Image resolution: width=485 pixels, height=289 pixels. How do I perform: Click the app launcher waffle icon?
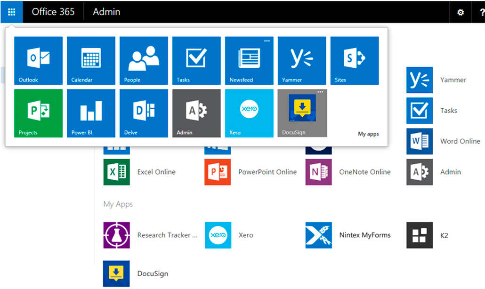tap(11, 12)
